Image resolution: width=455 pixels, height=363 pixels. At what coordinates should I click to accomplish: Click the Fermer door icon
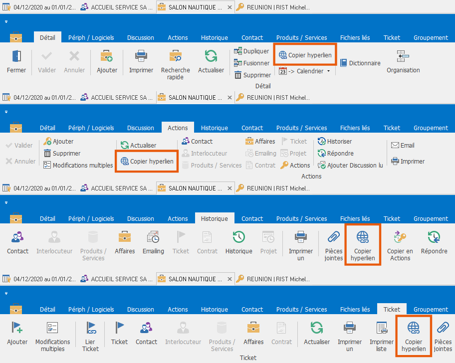point(16,56)
